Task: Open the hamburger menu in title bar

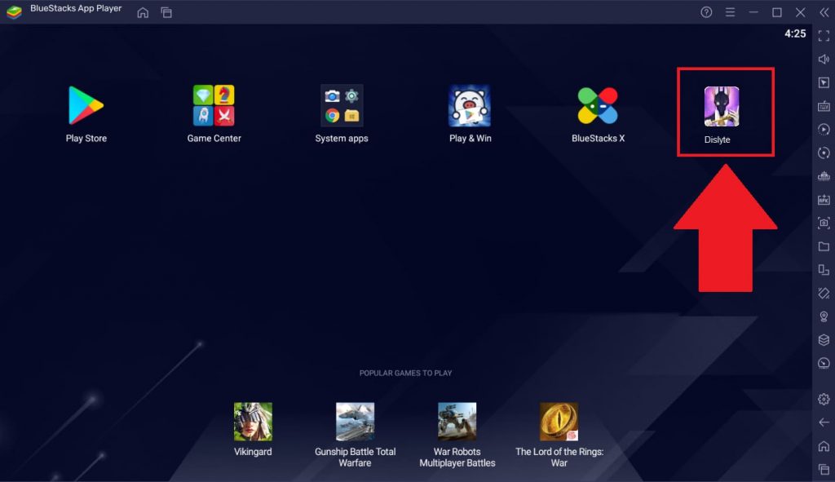Action: tap(730, 11)
